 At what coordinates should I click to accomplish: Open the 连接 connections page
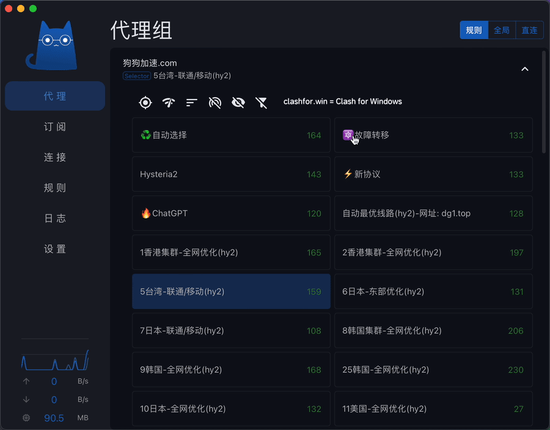(x=55, y=157)
